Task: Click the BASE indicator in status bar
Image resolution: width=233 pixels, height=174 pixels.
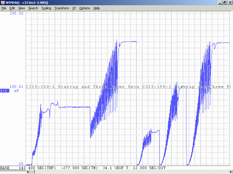Action: coord(5,168)
